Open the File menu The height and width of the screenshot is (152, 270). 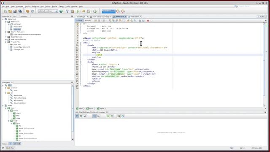[3, 7]
